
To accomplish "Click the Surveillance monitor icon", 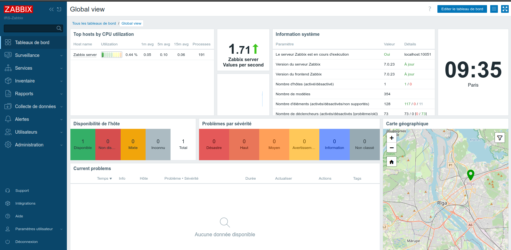I will click(8, 55).
